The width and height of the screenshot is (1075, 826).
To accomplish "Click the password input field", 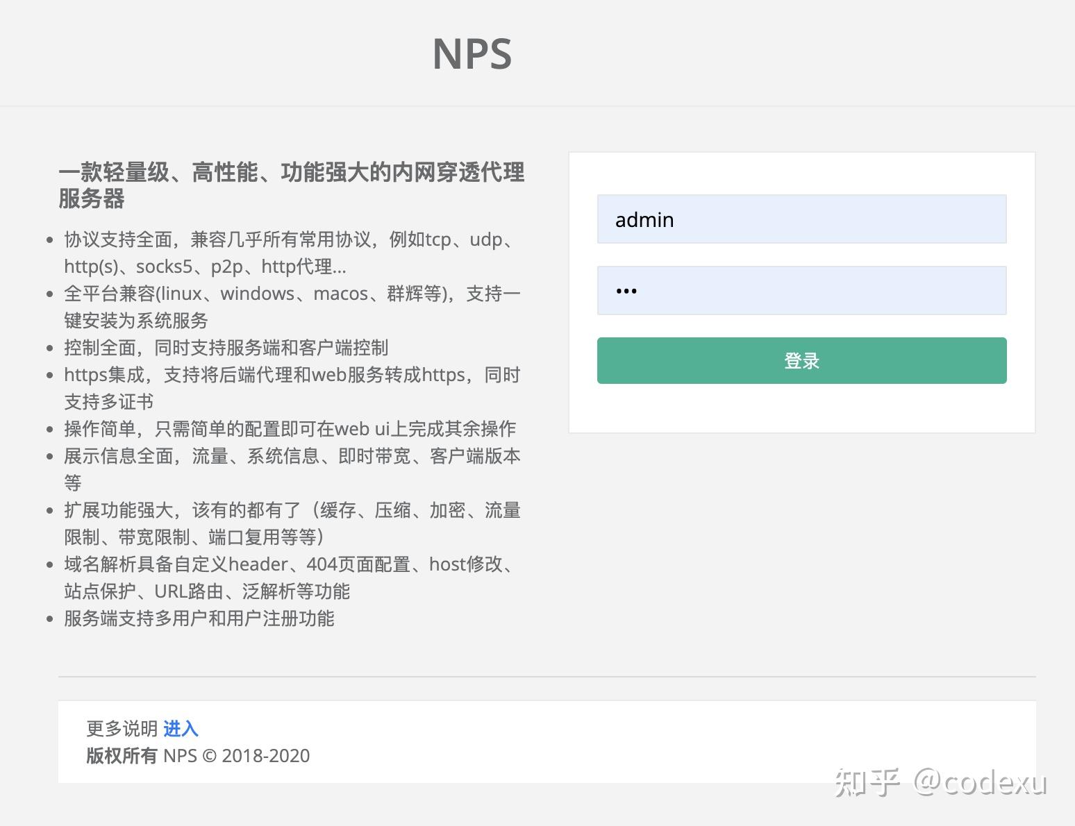I will tap(801, 290).
